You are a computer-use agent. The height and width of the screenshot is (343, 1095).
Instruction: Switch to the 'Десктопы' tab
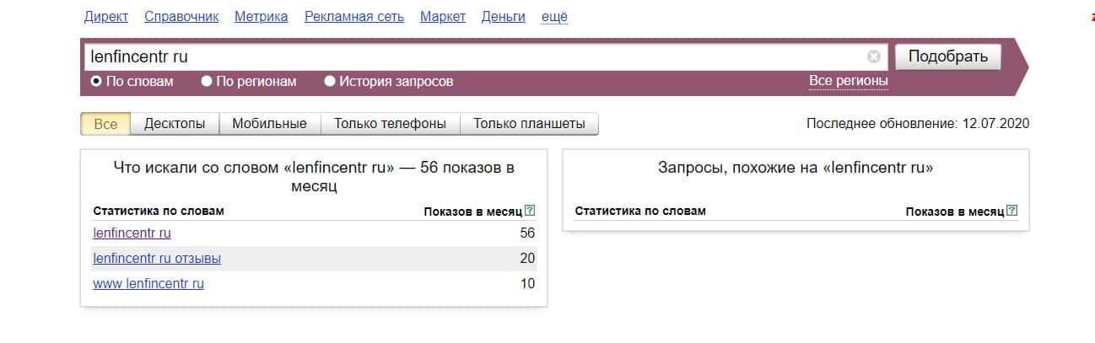175,124
